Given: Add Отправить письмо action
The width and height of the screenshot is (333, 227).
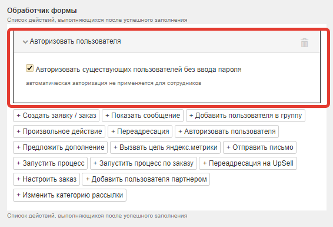Looking at the screenshot, I should click(x=259, y=147).
